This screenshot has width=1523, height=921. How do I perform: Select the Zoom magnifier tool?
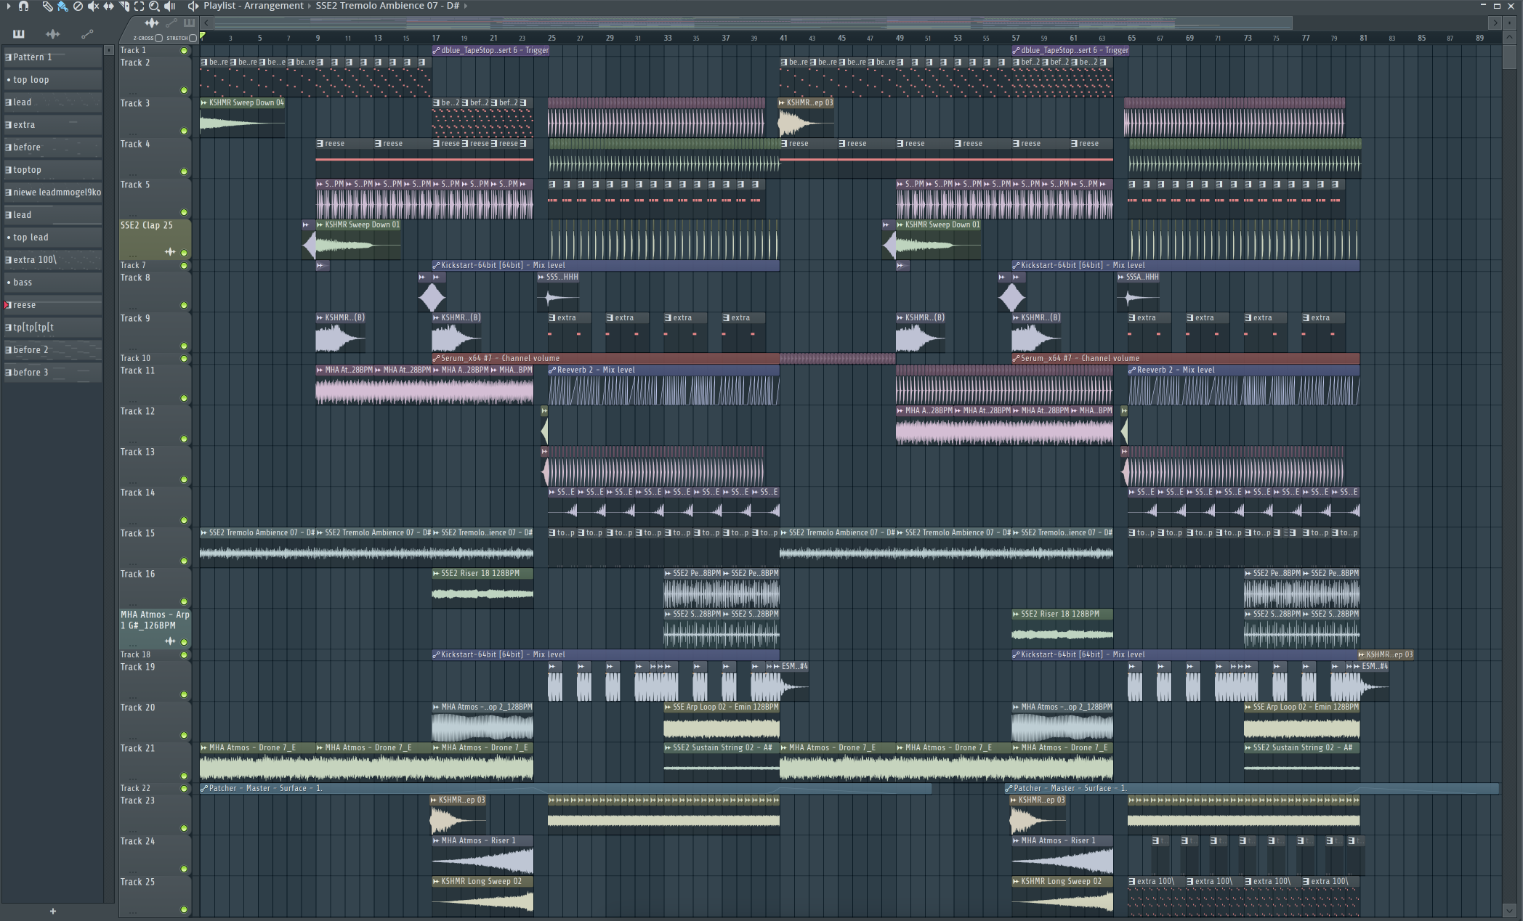coord(154,6)
